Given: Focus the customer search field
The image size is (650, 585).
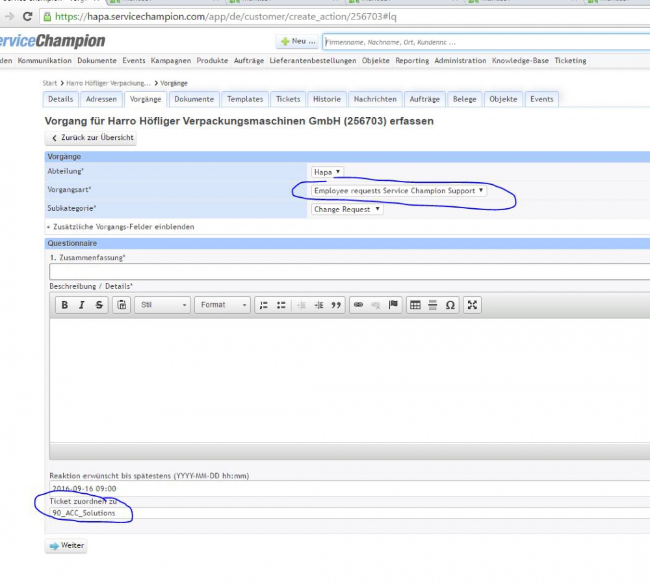Looking at the screenshot, I should tap(486, 42).
